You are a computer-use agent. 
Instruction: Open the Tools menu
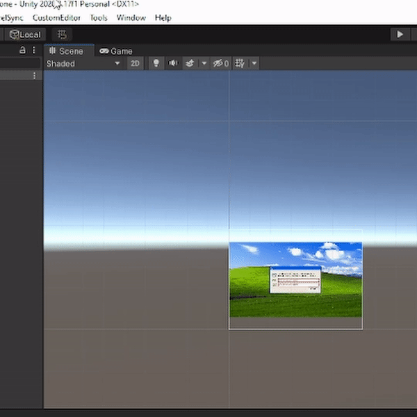point(99,18)
